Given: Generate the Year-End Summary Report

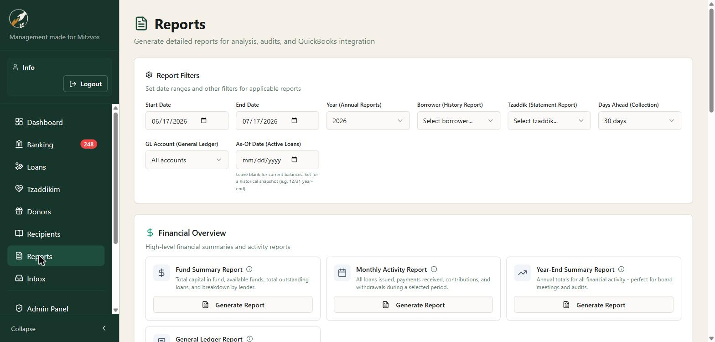Looking at the screenshot, I should pyautogui.click(x=594, y=305).
